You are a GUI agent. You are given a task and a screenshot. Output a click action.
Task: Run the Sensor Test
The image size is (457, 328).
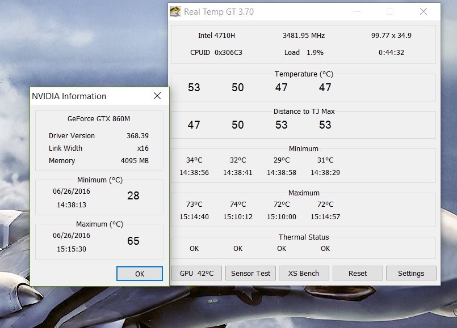[251, 273]
